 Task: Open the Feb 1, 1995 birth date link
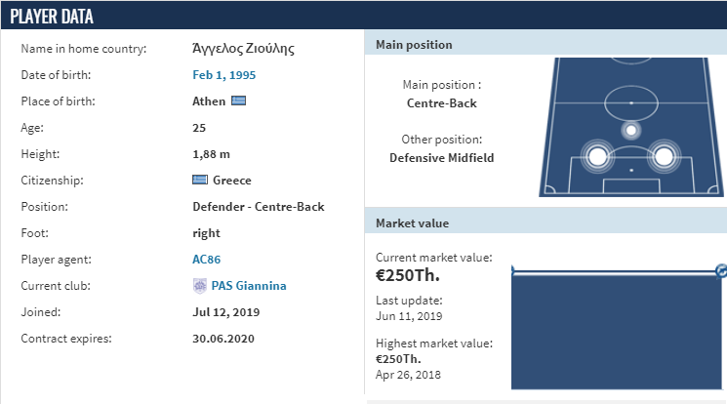coord(223,75)
